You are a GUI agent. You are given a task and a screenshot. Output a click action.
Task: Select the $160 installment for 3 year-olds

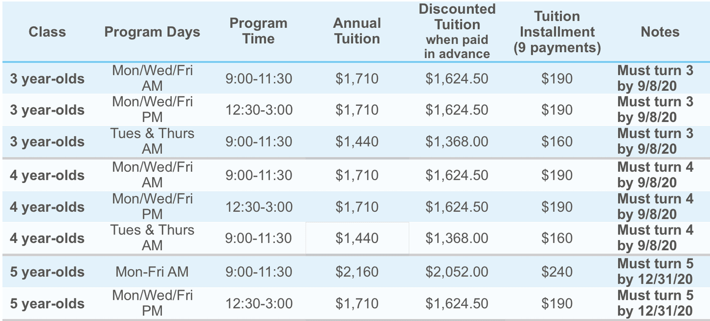[x=557, y=142]
